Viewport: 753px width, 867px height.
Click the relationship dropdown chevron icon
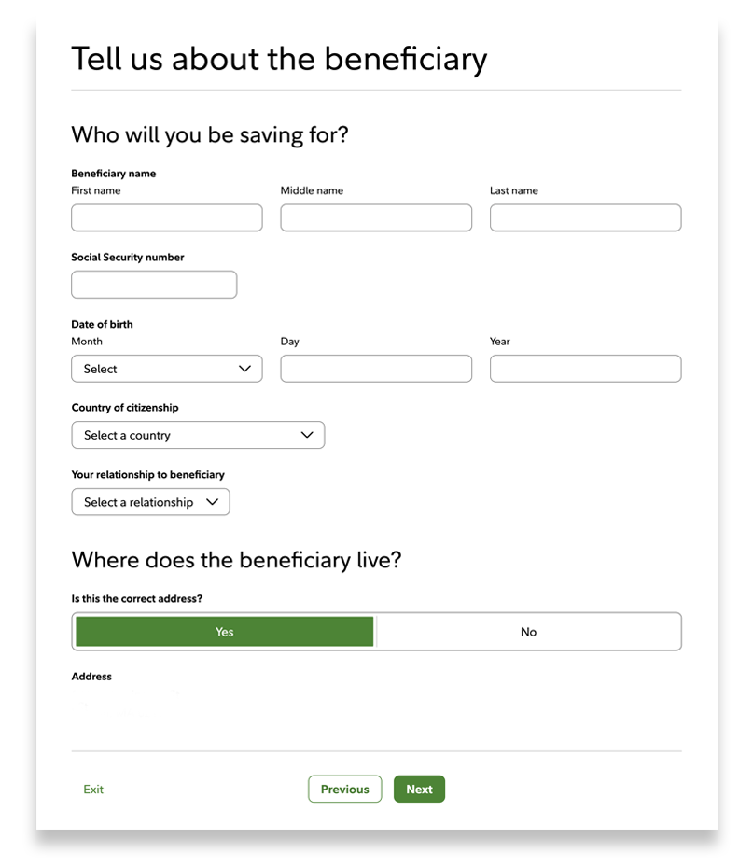pyautogui.click(x=213, y=502)
